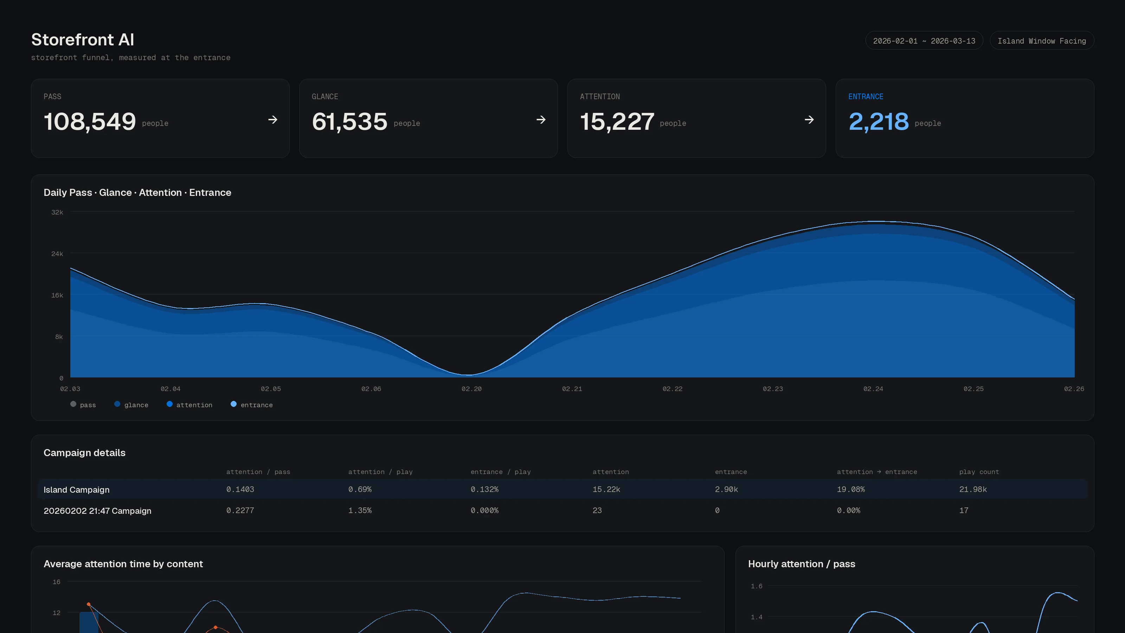Sort by attention / pass column header
The width and height of the screenshot is (1125, 633).
click(x=258, y=472)
